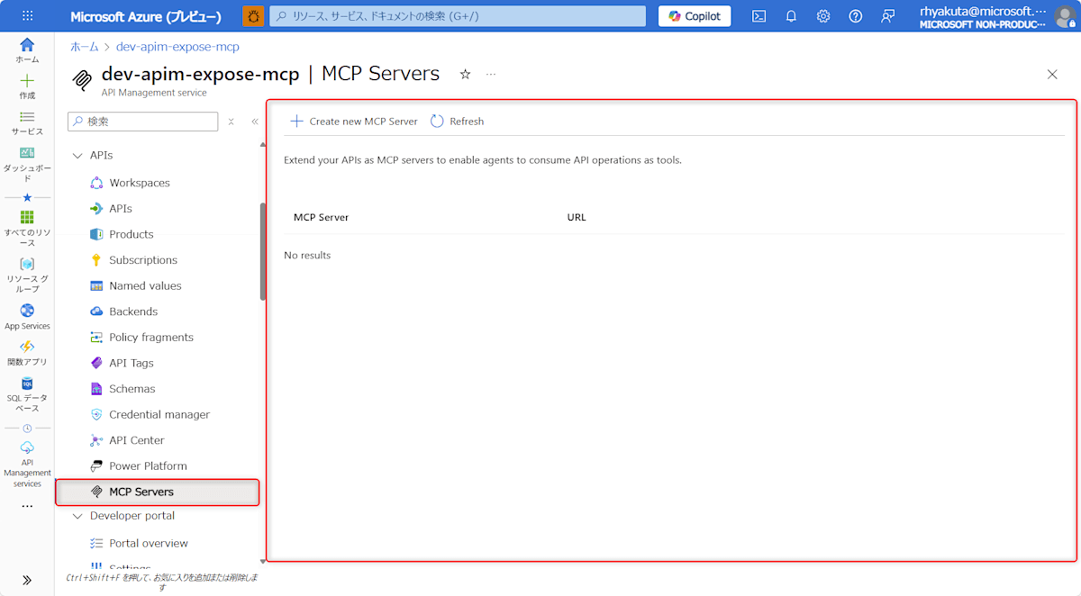
Task: Open Cloud Shell from the top bar
Action: (759, 16)
